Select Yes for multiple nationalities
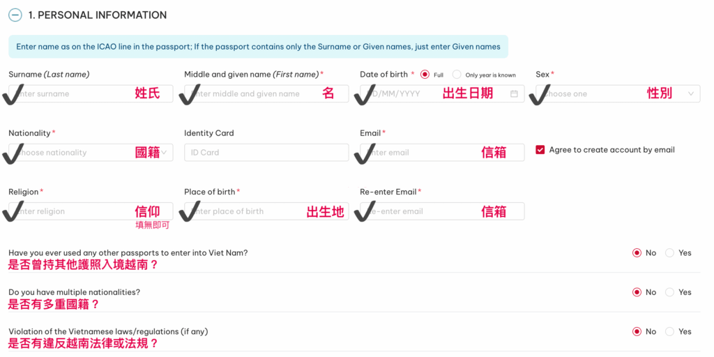Image resolution: width=714 pixels, height=357 pixels. [x=669, y=292]
